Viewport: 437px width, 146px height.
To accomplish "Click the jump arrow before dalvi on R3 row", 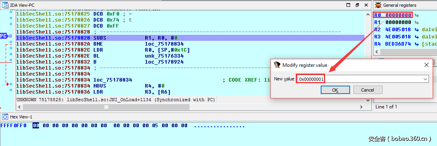I will [x=417, y=36].
